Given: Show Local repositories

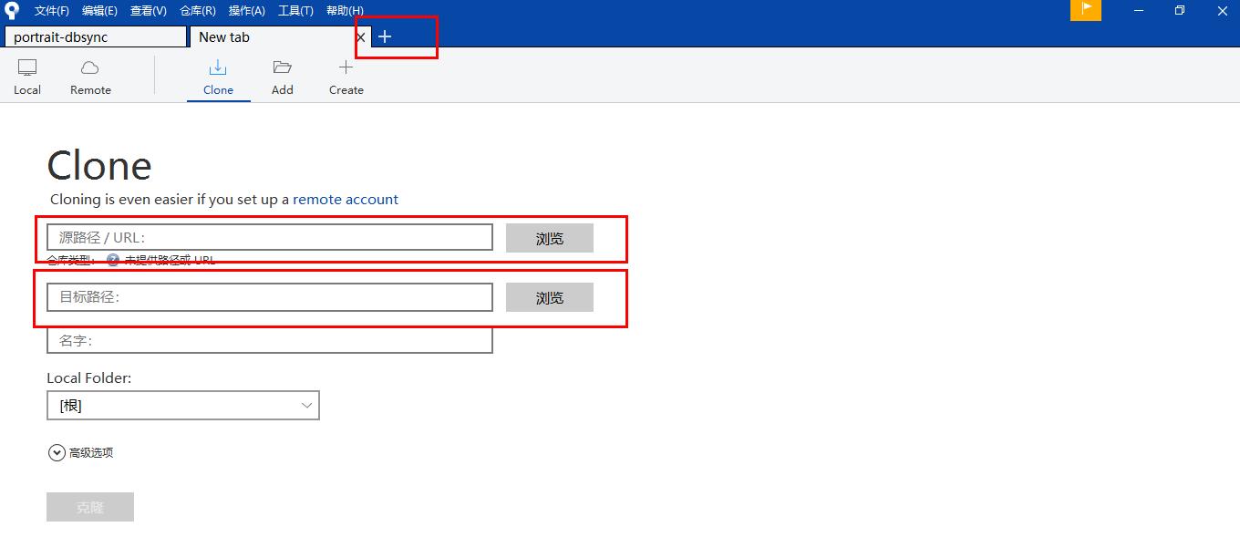Looking at the screenshot, I should [x=27, y=77].
